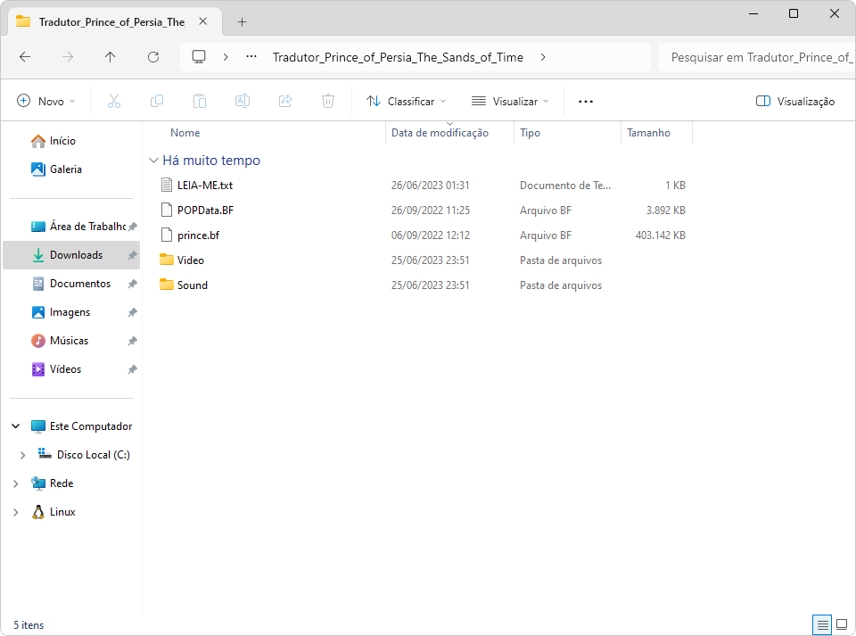Image resolution: width=856 pixels, height=636 pixels.
Task: Go back to the previous folder
Action: (x=25, y=57)
